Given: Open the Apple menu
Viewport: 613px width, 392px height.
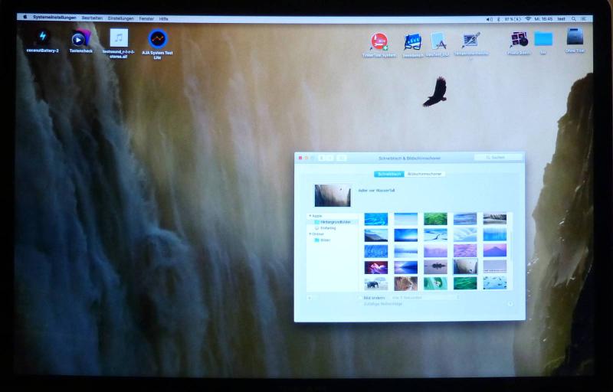Looking at the screenshot, I should [x=25, y=18].
